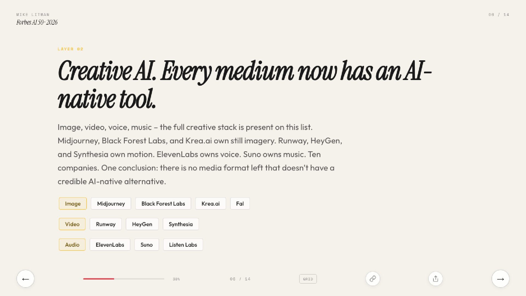Click the Fal company chip
This screenshot has width=526, height=296.
(x=240, y=204)
